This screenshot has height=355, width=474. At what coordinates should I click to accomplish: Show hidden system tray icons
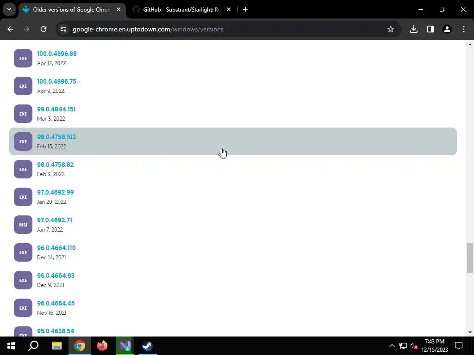tap(392, 346)
